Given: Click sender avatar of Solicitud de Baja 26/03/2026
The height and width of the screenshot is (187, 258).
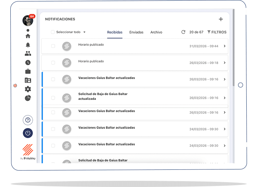Looking at the screenshot, I should pos(67,98).
